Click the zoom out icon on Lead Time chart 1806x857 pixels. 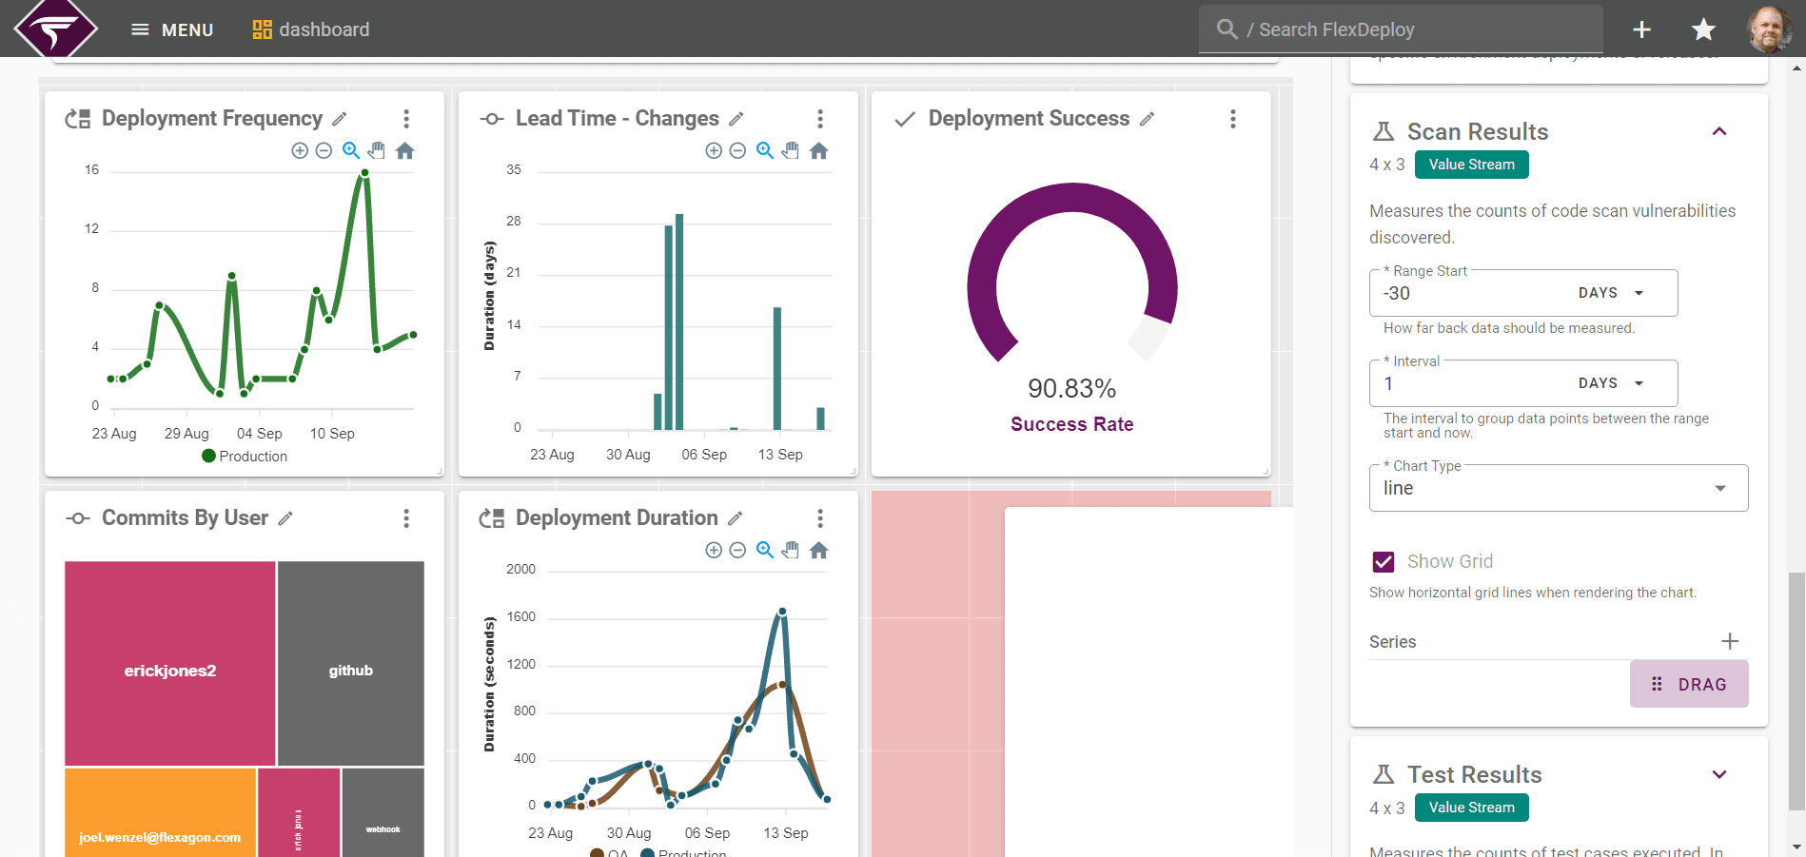coord(737,150)
